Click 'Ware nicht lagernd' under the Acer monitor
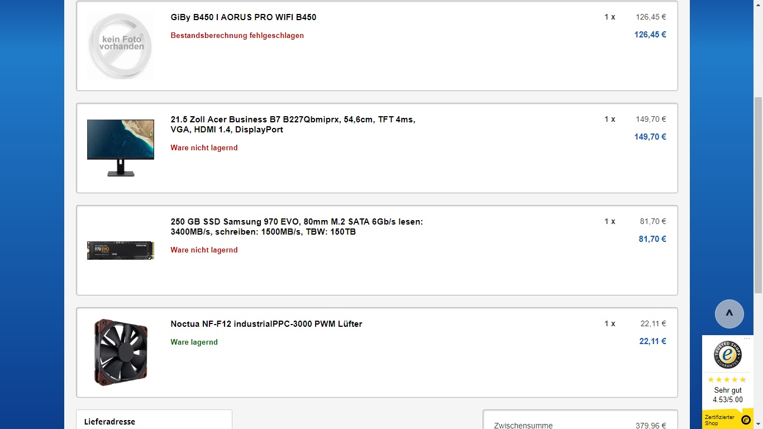This screenshot has height=429, width=763. click(x=204, y=148)
